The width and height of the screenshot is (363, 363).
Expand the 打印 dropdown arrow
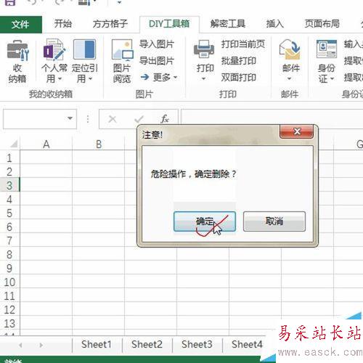click(x=203, y=78)
